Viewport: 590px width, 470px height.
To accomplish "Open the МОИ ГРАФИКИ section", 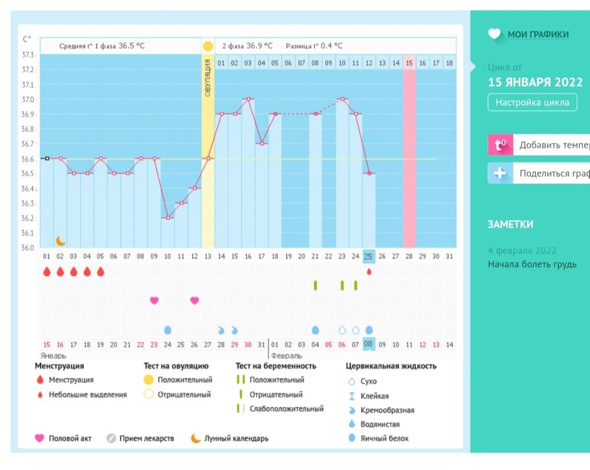I will coord(538,35).
